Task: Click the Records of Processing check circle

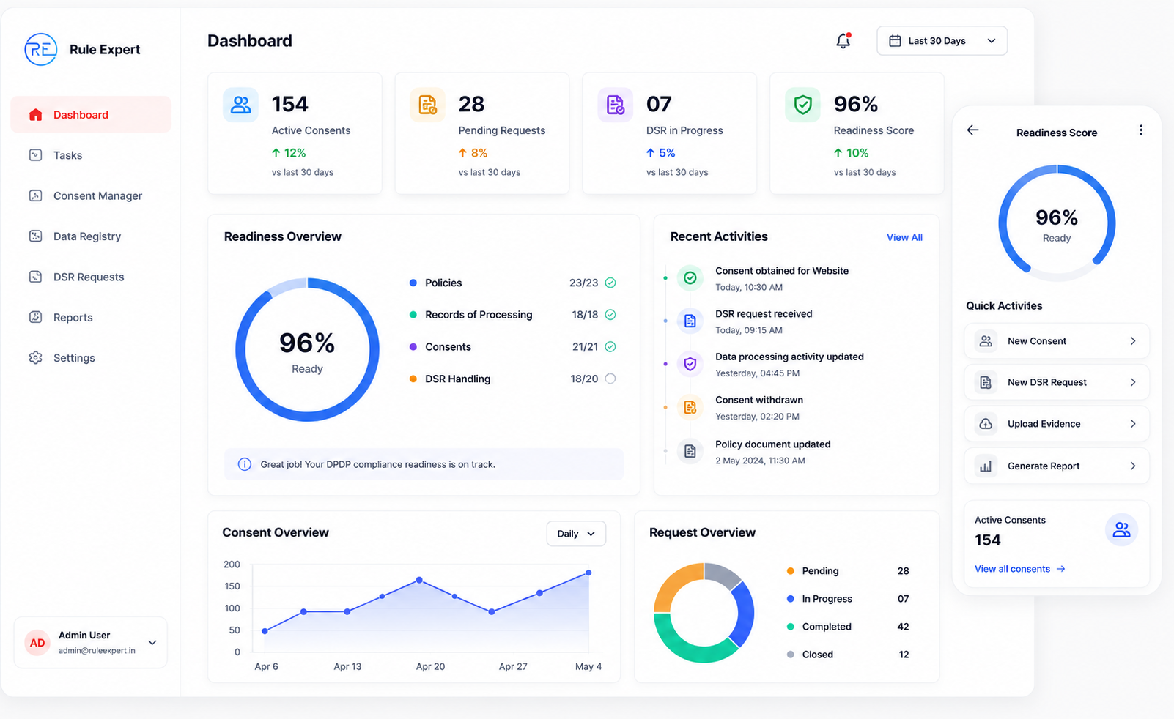Action: 610,315
